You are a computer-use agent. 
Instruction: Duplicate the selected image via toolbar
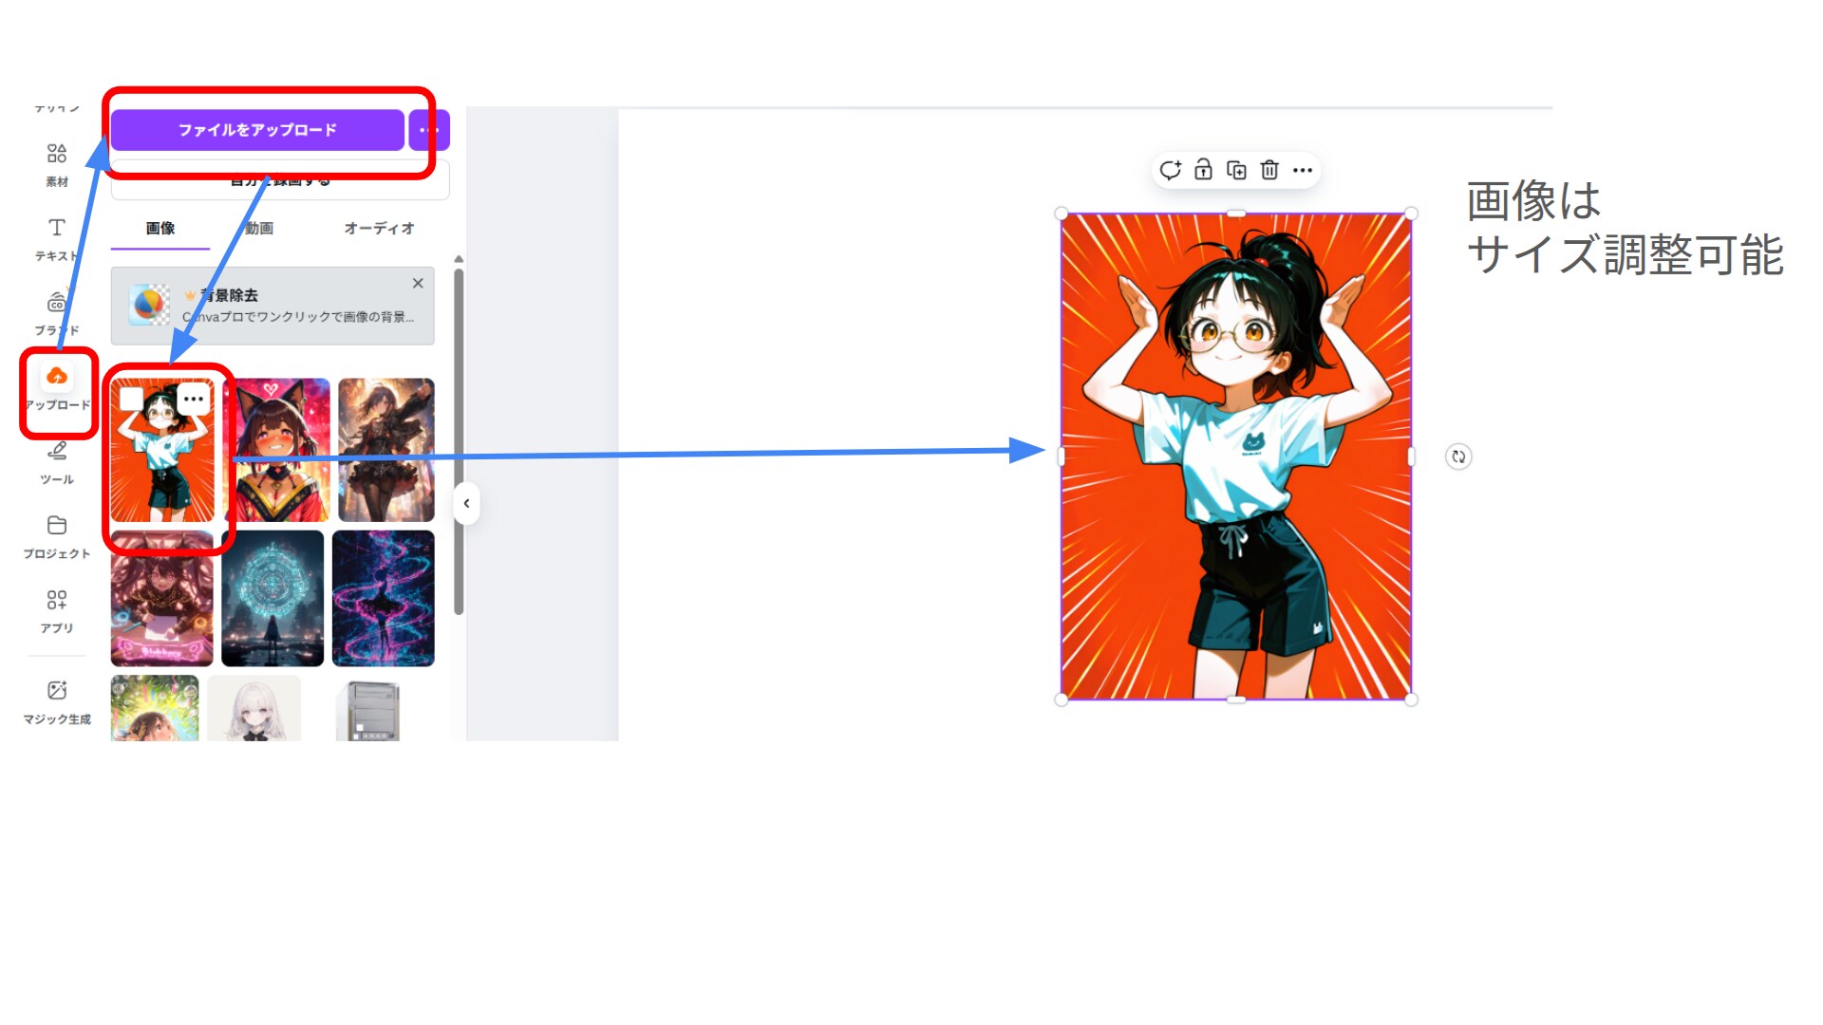[1236, 170]
